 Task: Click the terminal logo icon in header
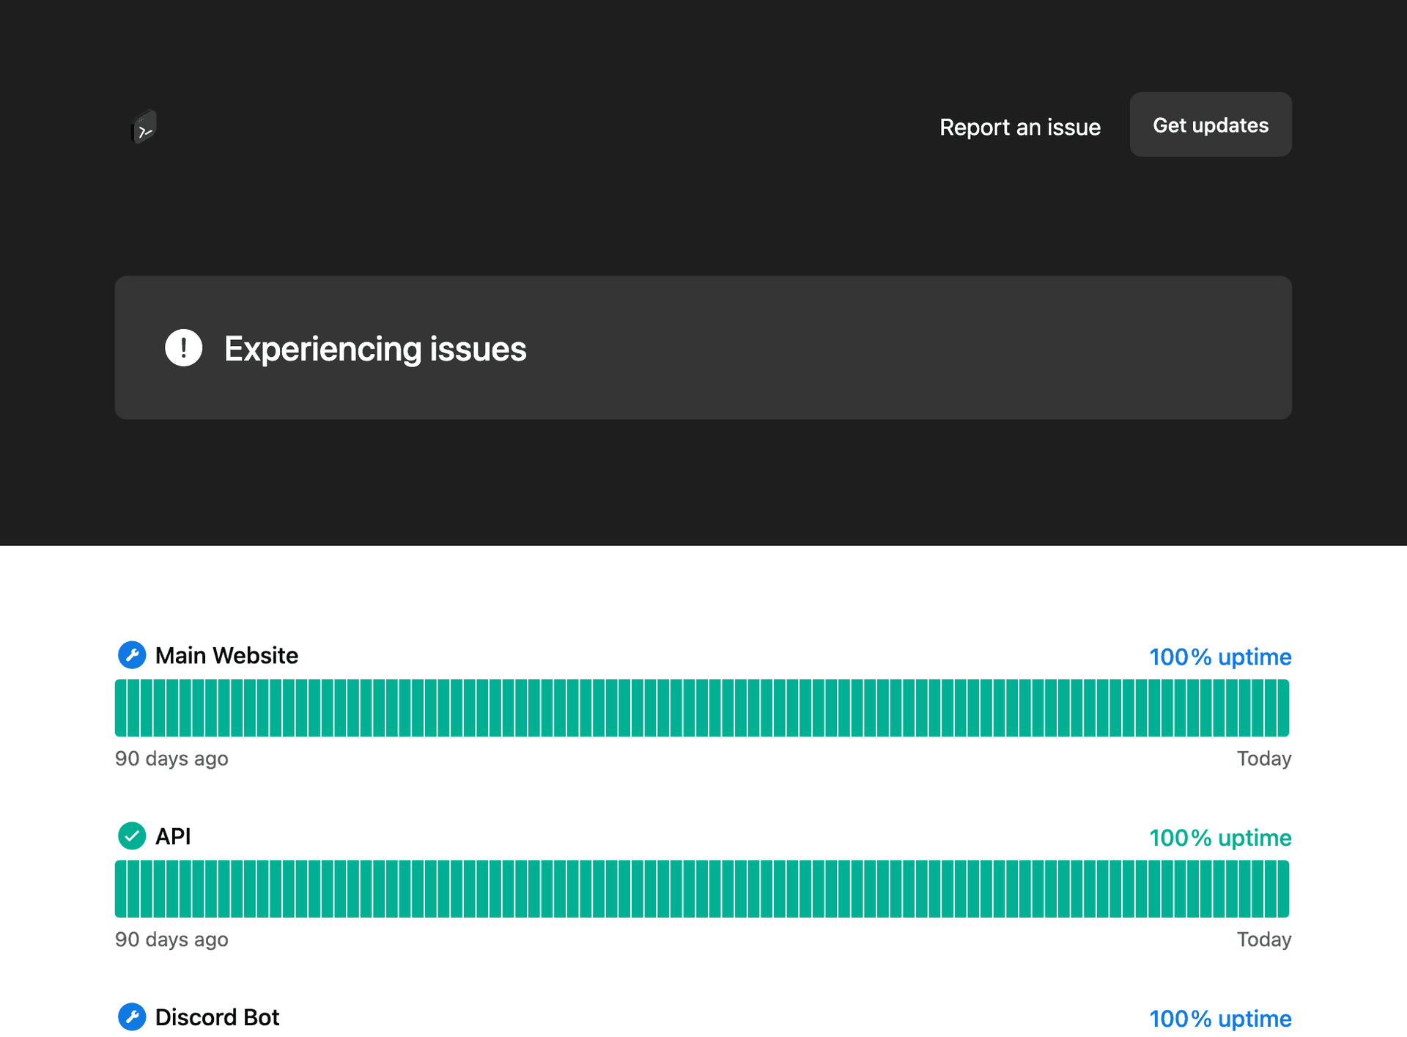(x=144, y=127)
